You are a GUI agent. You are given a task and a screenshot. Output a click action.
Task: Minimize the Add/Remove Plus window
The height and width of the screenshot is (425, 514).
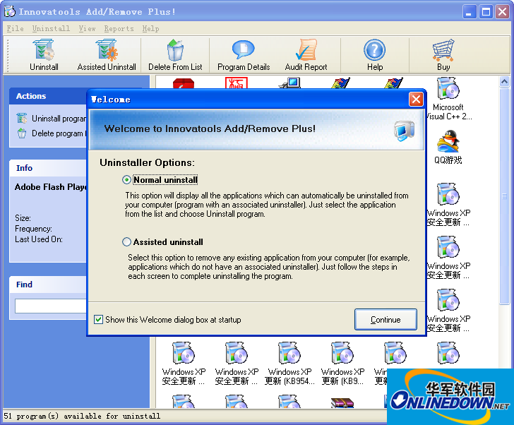tap(470, 12)
